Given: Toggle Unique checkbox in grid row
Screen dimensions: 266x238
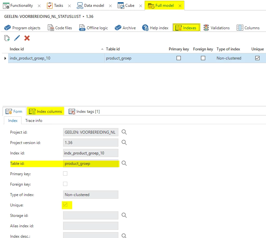Looking at the screenshot, I should (x=257, y=58).
